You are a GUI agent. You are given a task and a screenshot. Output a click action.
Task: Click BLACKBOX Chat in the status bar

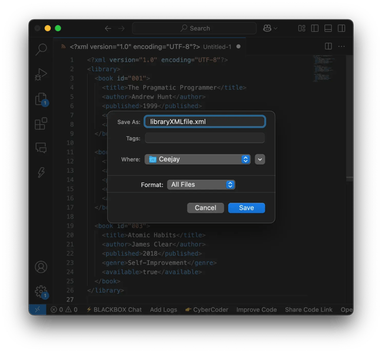(114, 310)
